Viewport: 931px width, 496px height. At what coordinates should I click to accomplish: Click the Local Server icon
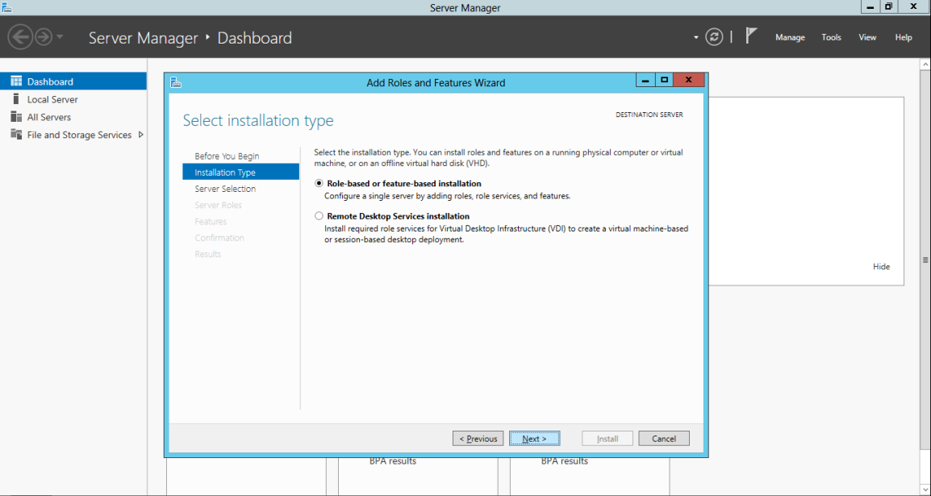(x=16, y=99)
